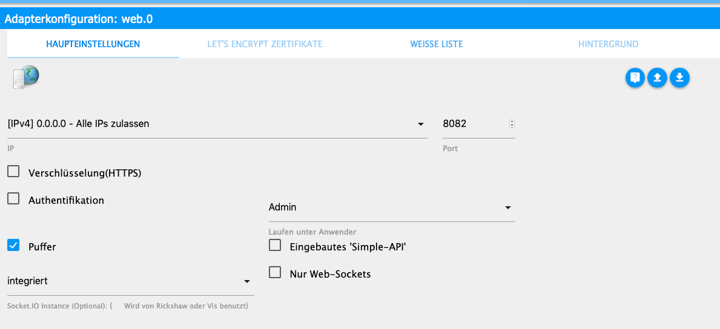This screenshot has height=329, width=720.
Task: Select the Hintergrund tab
Action: tap(608, 44)
